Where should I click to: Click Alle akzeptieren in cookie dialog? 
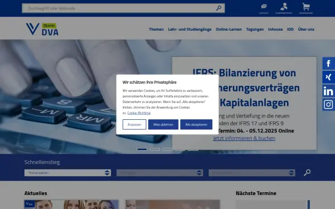point(197,124)
